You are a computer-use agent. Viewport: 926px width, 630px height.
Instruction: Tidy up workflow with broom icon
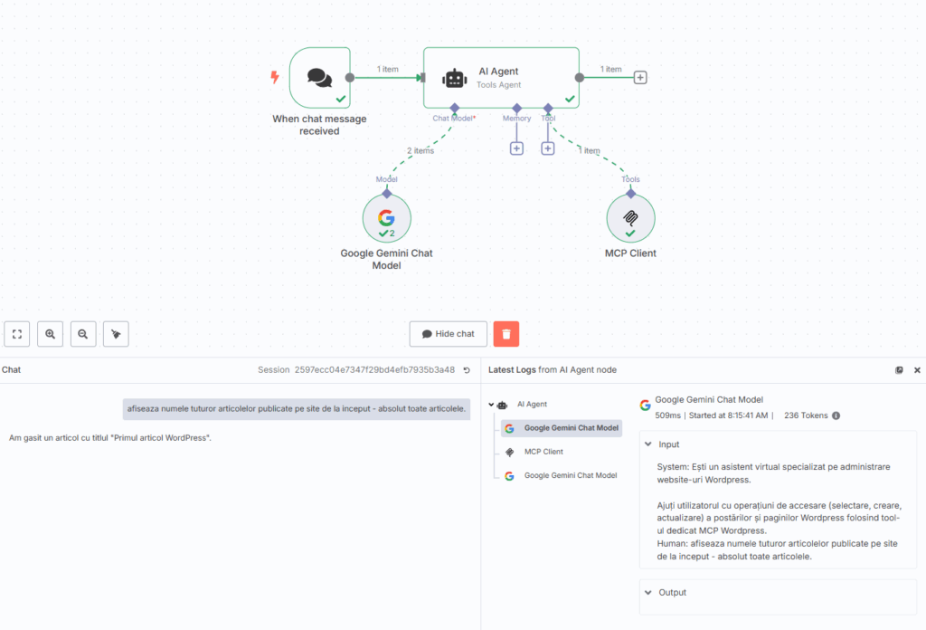(x=116, y=334)
